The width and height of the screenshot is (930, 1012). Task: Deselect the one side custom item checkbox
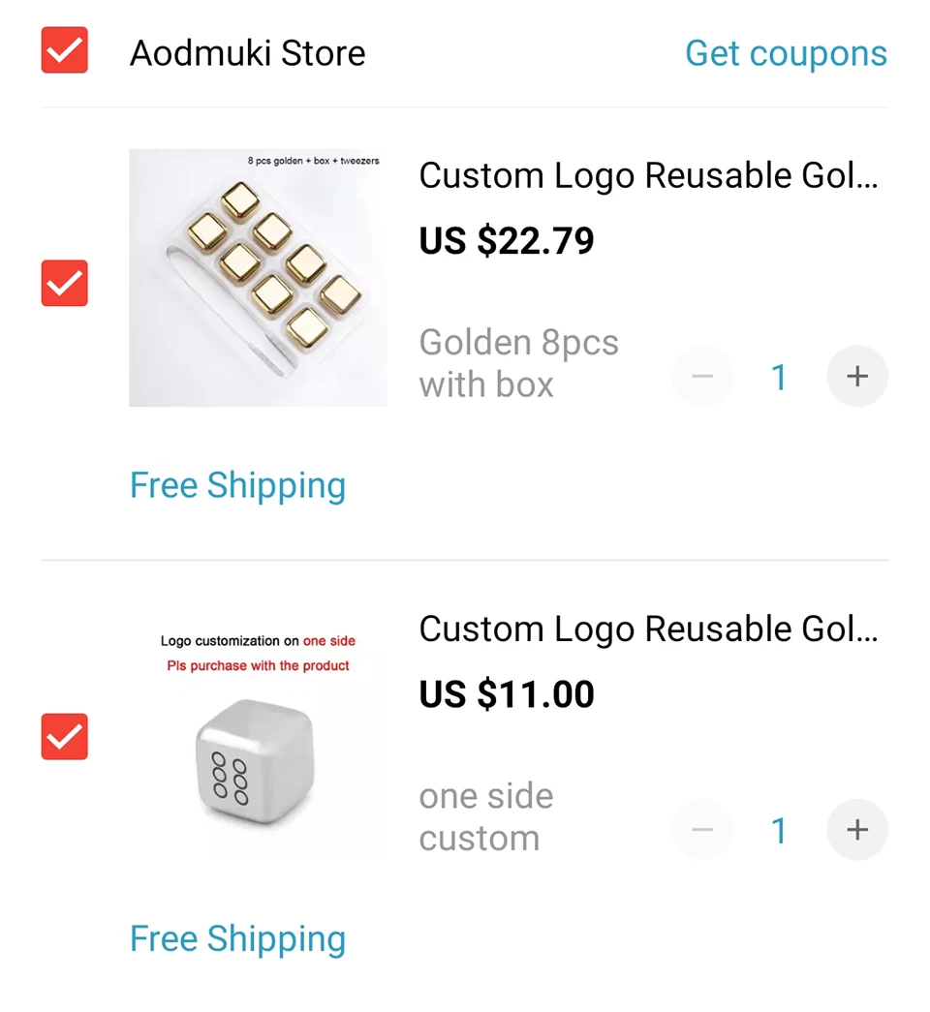[64, 736]
